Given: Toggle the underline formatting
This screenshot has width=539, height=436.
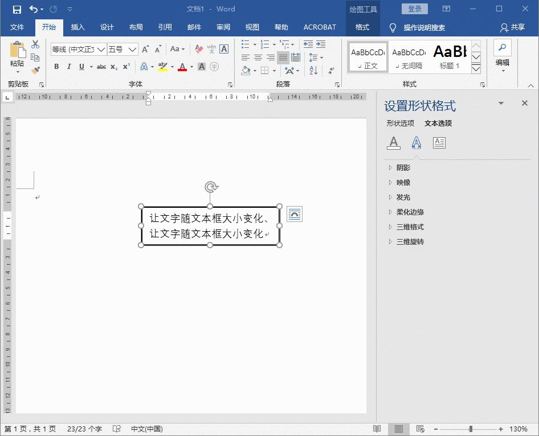Looking at the screenshot, I should [x=81, y=67].
